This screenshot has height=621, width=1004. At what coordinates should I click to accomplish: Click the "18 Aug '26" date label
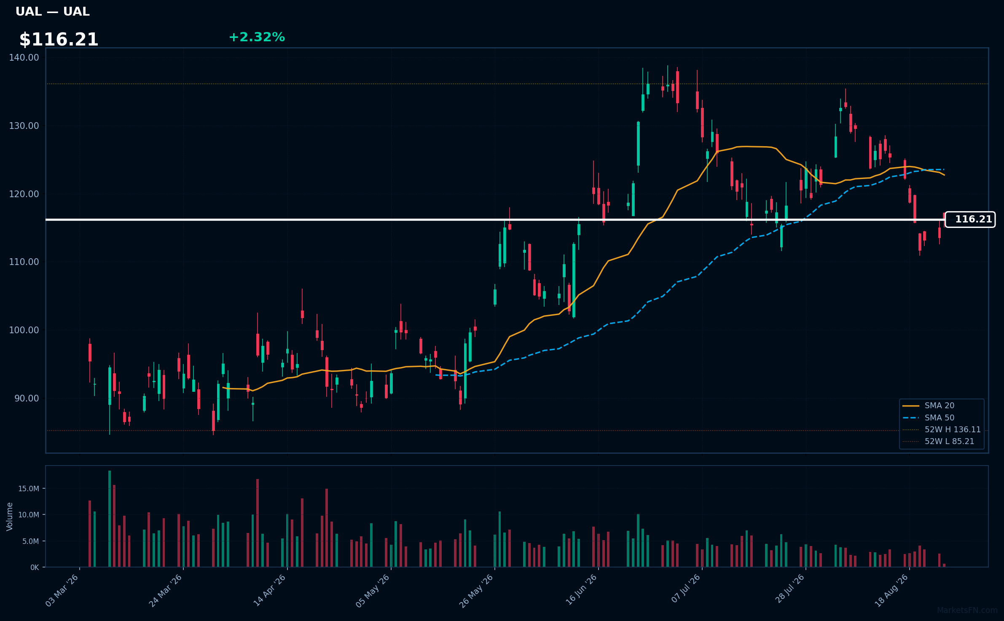click(891, 591)
